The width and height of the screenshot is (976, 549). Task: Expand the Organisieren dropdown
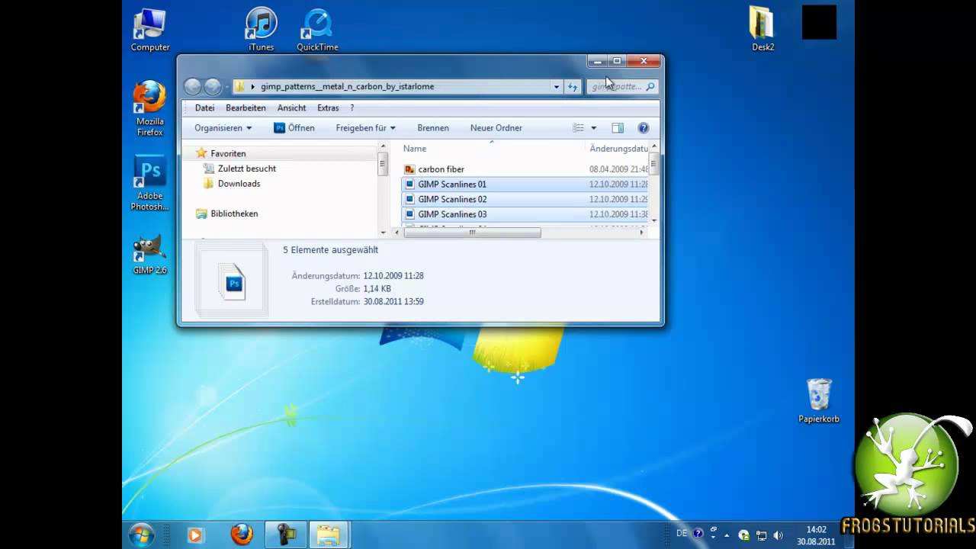(x=223, y=128)
